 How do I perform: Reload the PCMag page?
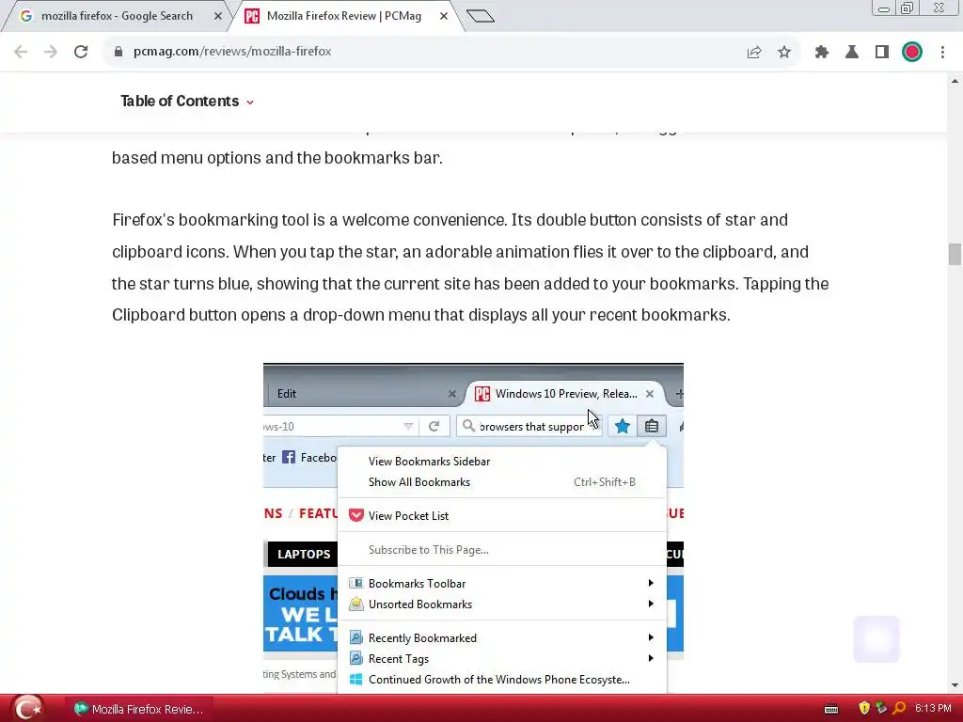pos(81,52)
